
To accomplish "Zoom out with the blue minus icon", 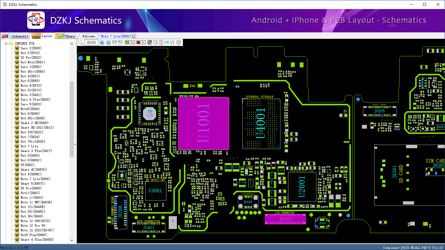I will (x=108, y=43).
